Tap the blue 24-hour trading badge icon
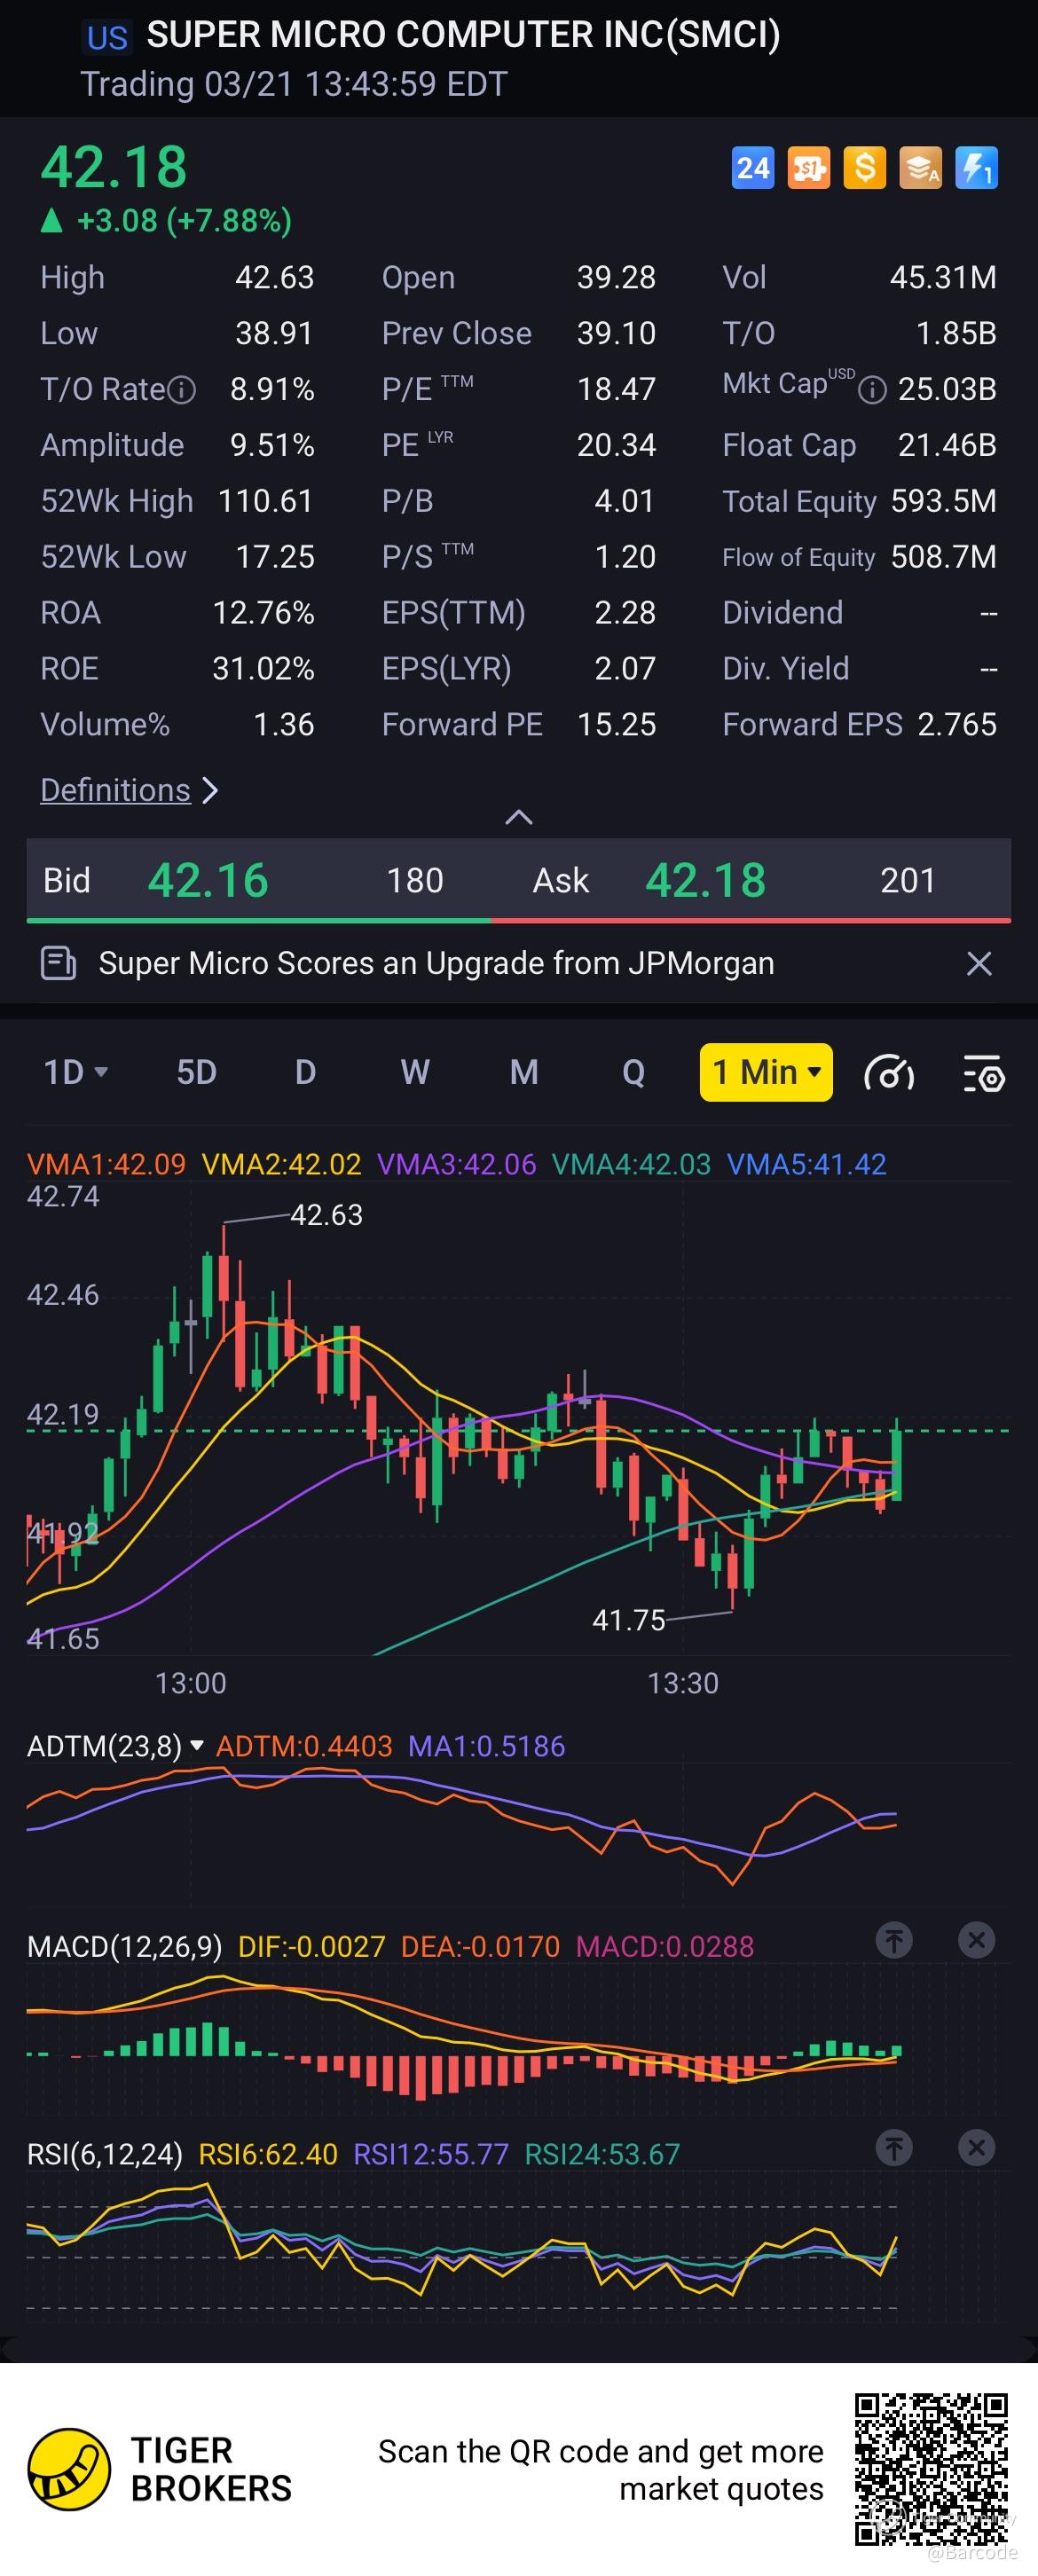The width and height of the screenshot is (1038, 2576). pyautogui.click(x=753, y=168)
